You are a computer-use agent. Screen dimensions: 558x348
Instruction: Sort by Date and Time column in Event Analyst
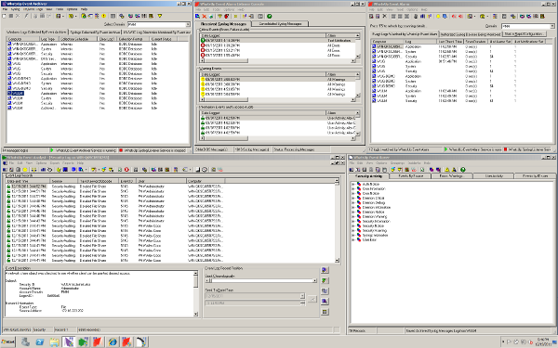[28, 181]
